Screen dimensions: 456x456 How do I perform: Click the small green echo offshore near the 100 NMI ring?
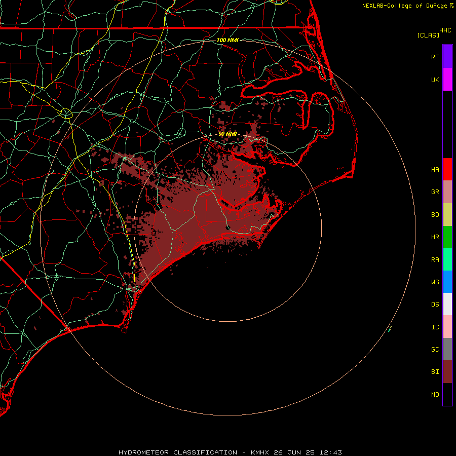pyautogui.click(x=390, y=329)
